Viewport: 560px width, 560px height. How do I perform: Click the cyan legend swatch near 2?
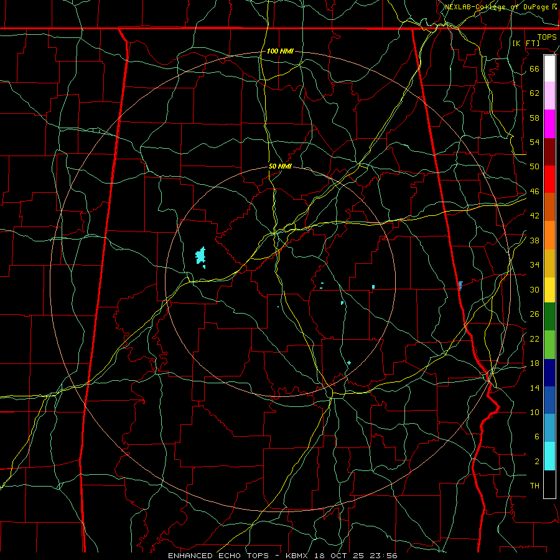549,456
